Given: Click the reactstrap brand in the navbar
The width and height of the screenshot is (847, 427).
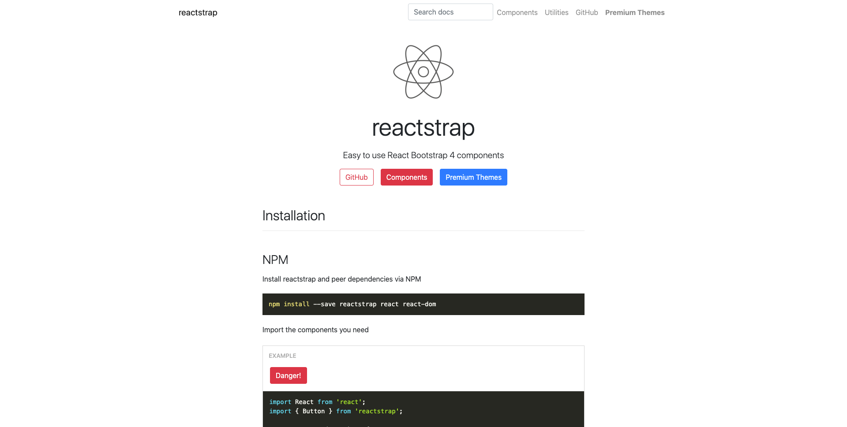Looking at the screenshot, I should 197,12.
